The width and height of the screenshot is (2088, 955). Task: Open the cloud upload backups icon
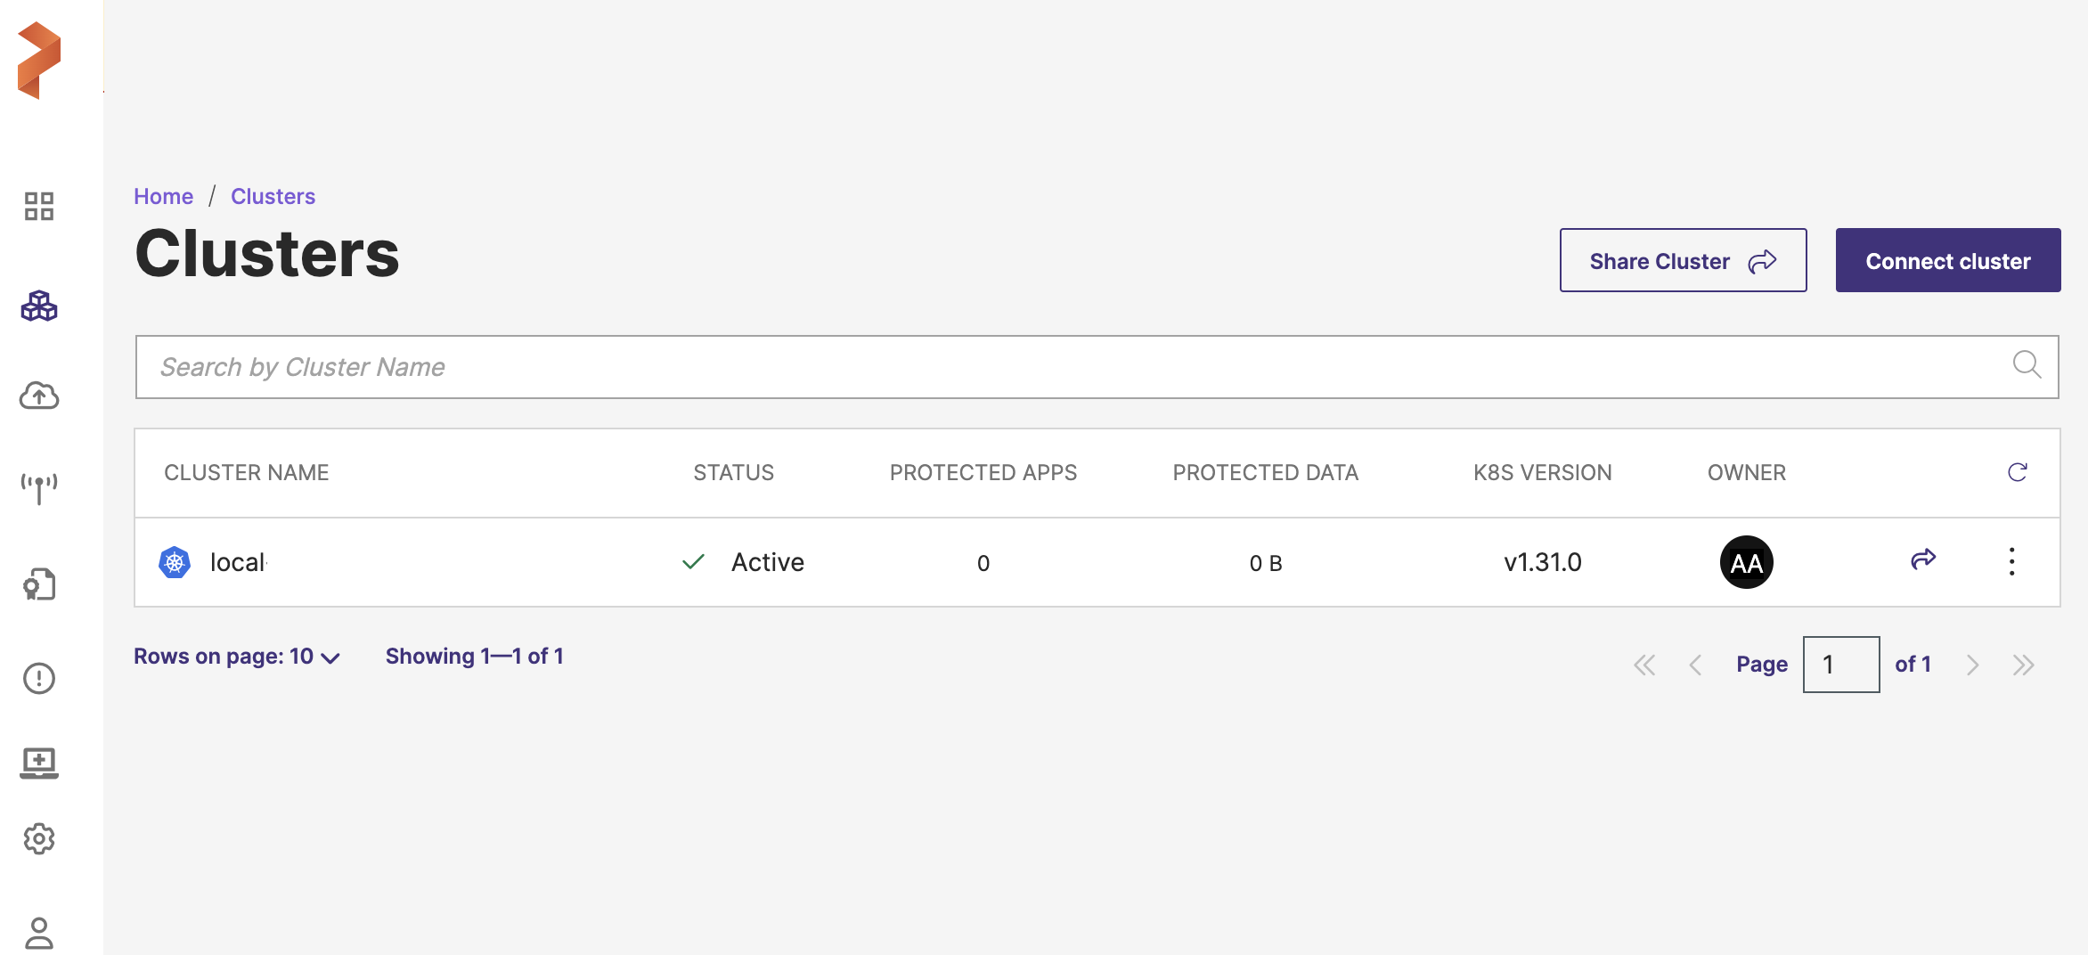(x=39, y=396)
